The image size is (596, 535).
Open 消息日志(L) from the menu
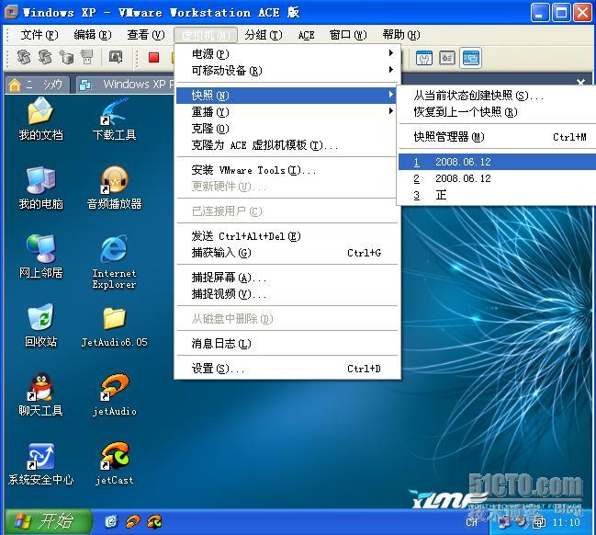point(287,344)
